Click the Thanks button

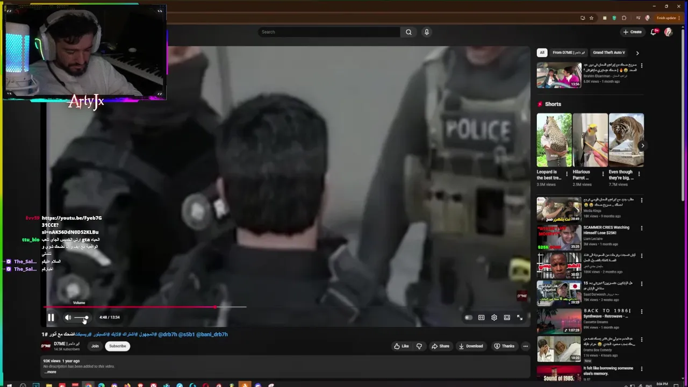point(504,346)
